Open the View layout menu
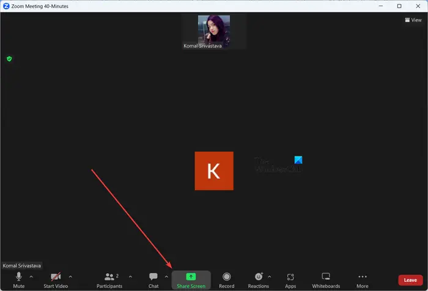This screenshot has height=291, width=428. (413, 20)
